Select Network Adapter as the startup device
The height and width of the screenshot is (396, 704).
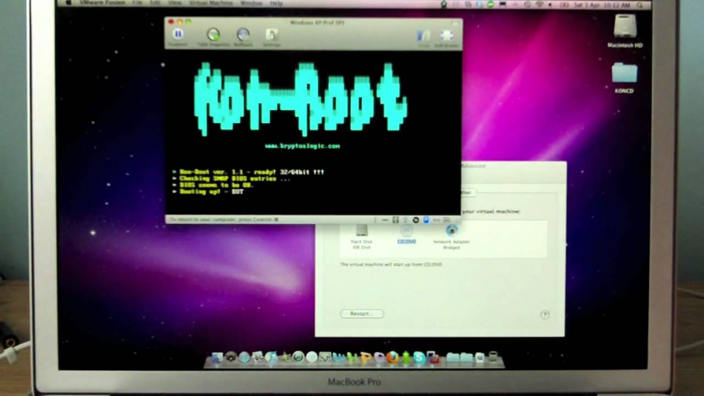pos(451,237)
